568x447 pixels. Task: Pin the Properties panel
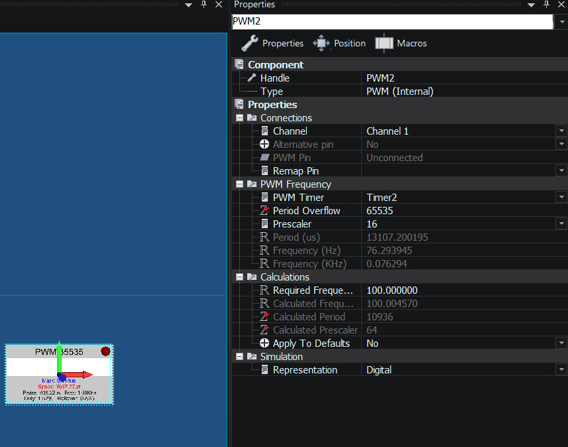point(547,5)
